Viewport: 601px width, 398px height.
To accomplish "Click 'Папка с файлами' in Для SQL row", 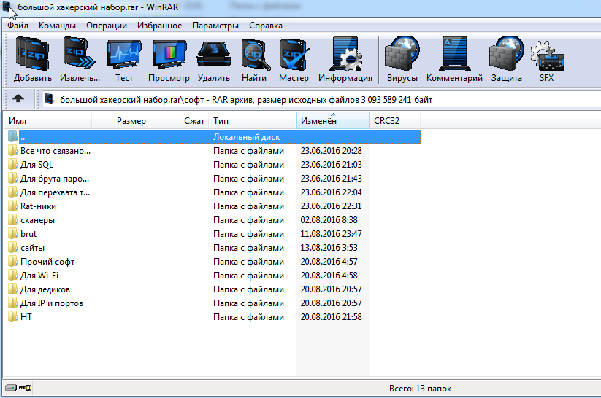I will click(248, 165).
